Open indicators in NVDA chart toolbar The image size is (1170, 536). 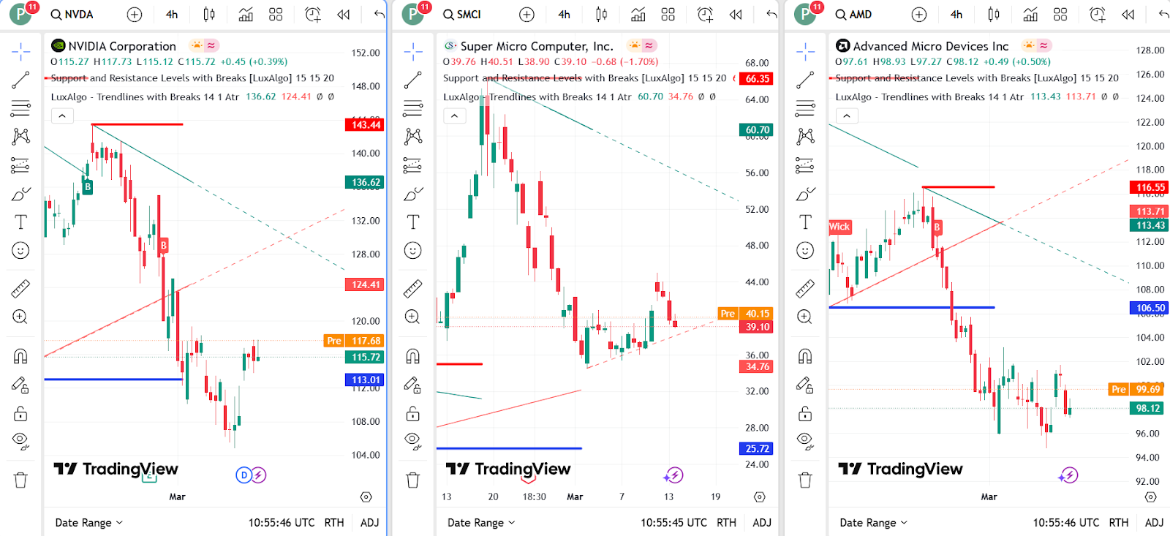click(246, 15)
